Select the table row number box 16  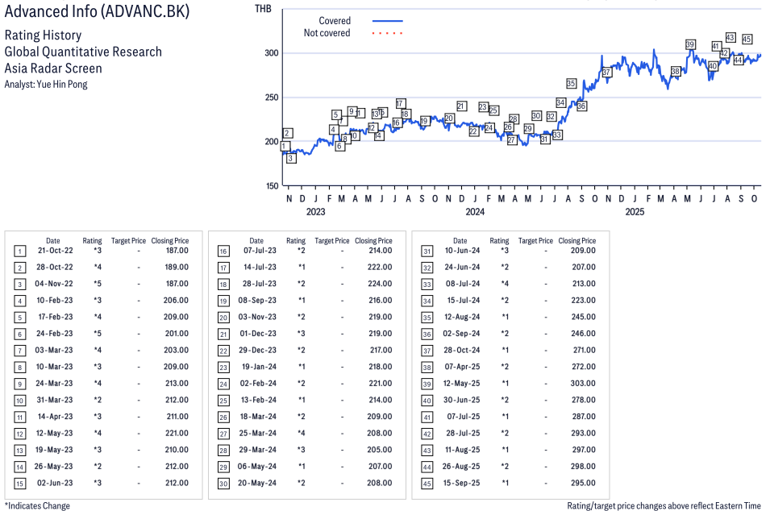(223, 251)
